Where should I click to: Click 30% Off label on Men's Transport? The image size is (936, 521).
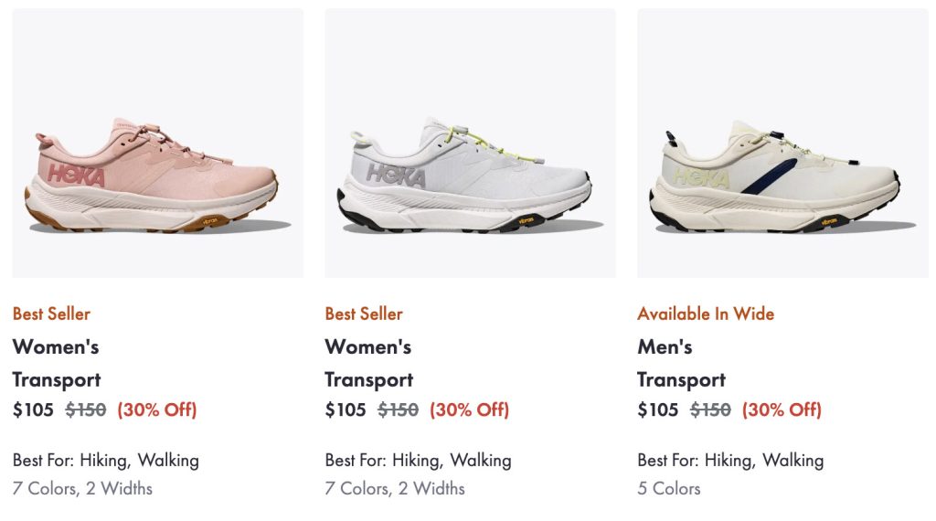782,409
